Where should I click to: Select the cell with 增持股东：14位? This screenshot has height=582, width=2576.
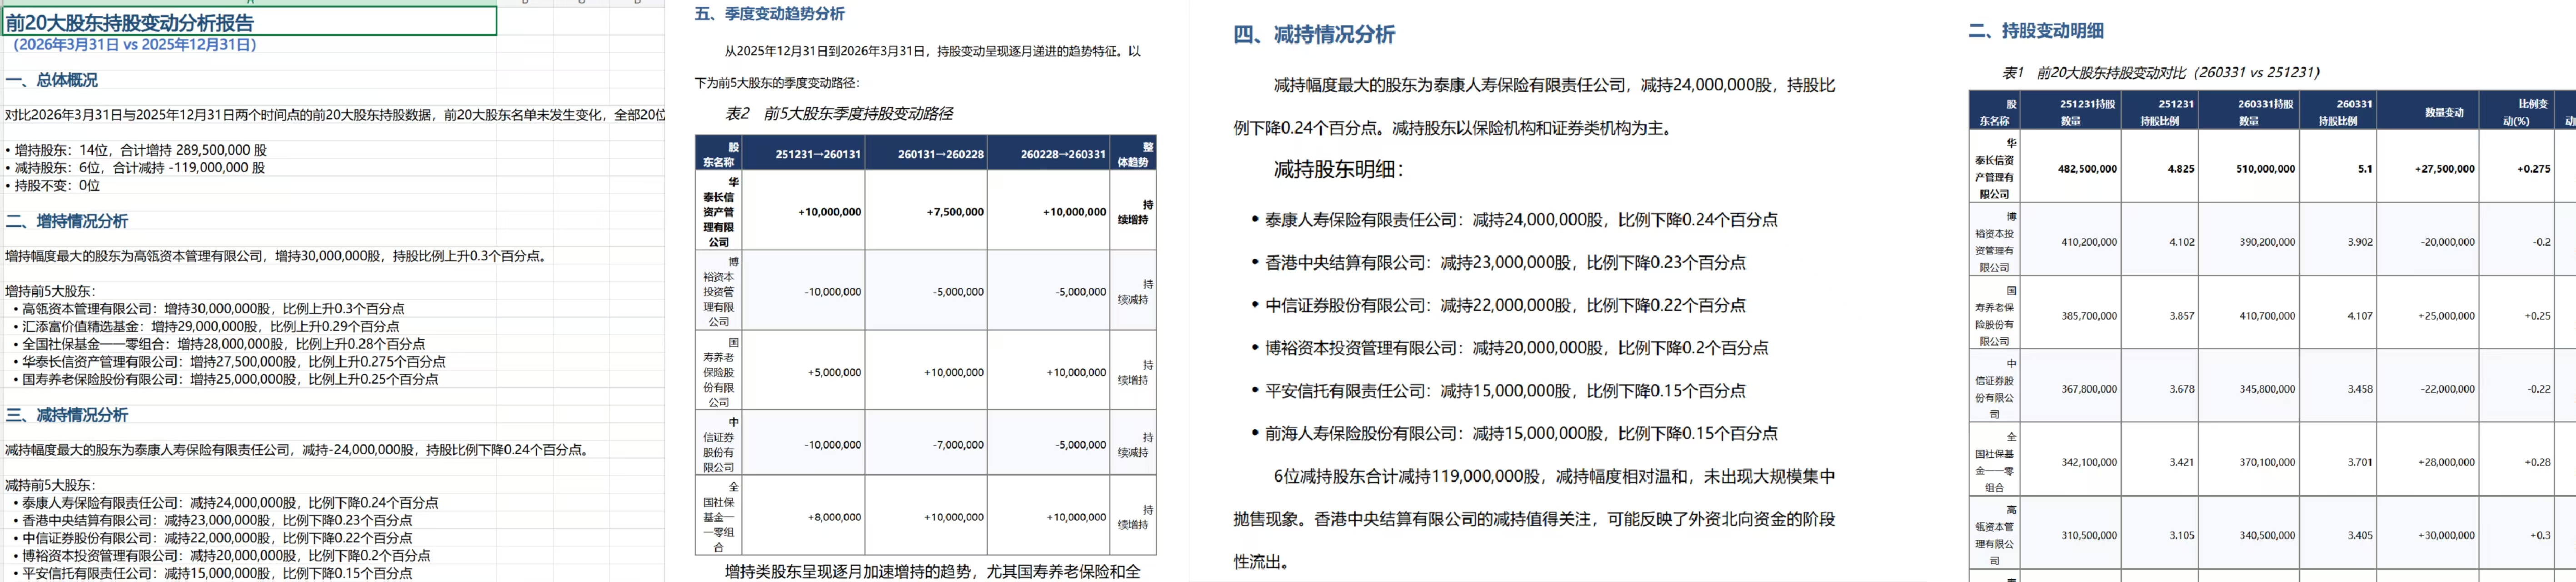pos(136,150)
